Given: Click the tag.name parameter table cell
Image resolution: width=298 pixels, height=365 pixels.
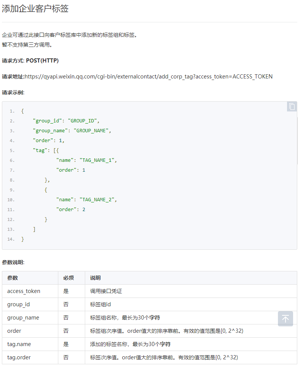Looking at the screenshot, I should click(19, 344).
